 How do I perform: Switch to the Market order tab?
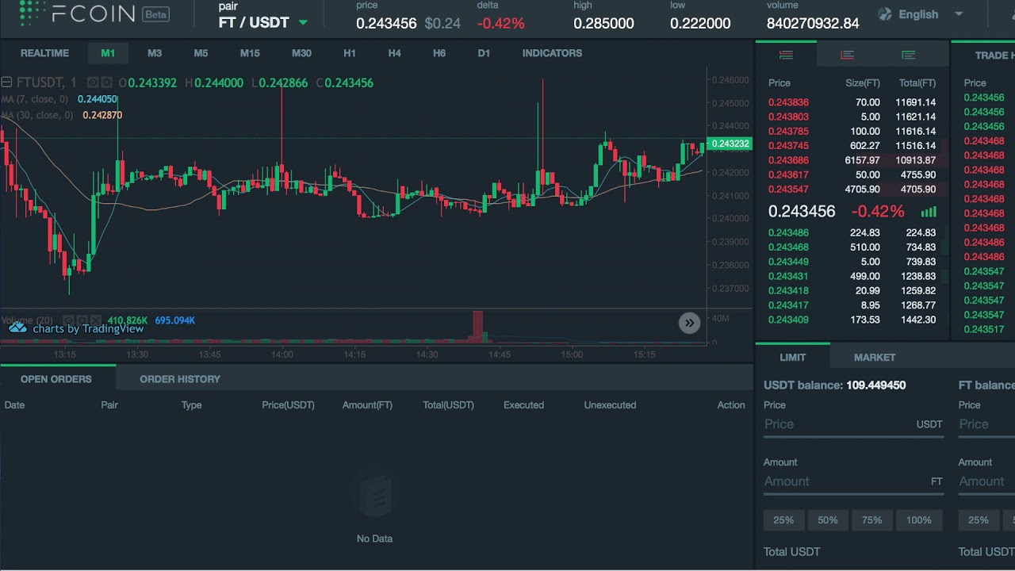pos(874,358)
